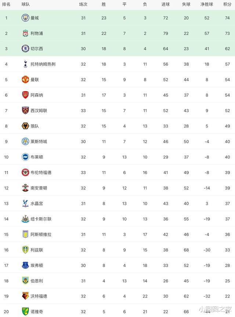Image resolution: width=235 pixels, height=317 pixels.
Task: Click the Everton blue crest icon
Action: pos(25,265)
